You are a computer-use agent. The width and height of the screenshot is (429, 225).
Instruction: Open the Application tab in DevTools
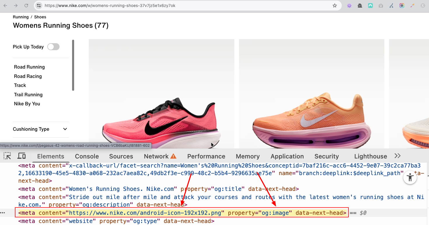pos(287,156)
